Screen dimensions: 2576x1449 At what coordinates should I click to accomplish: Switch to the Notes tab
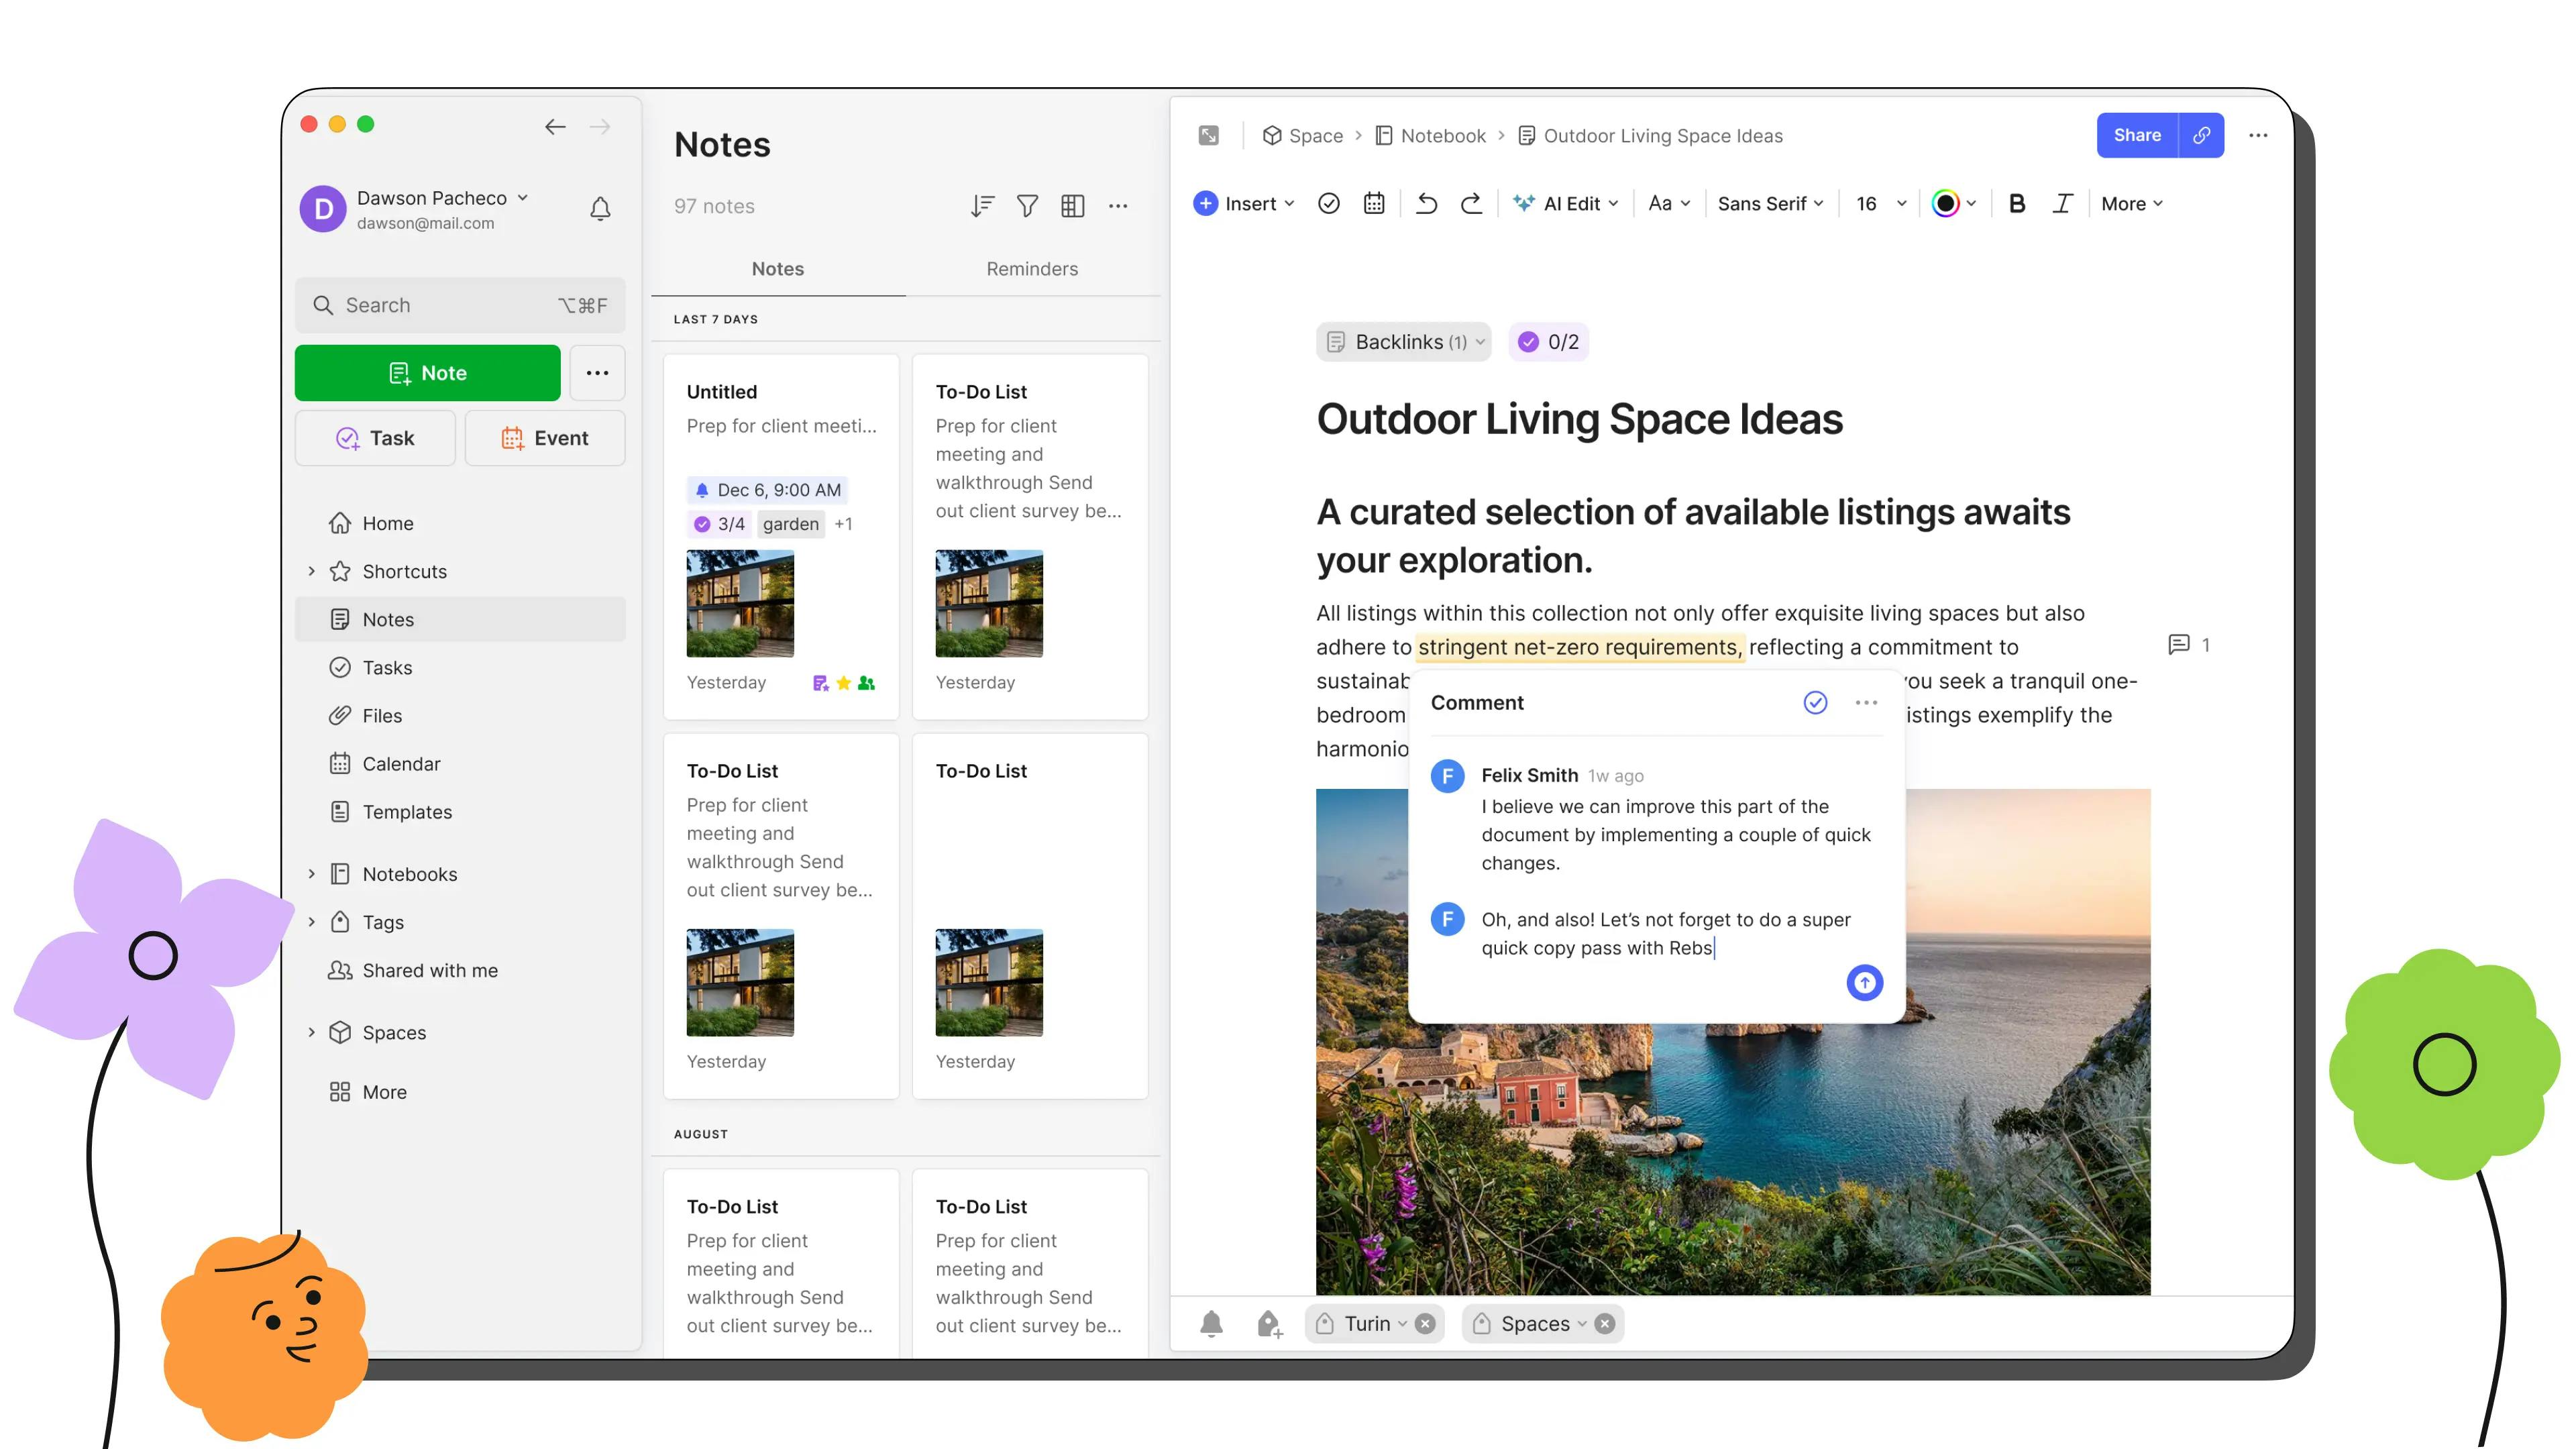[778, 269]
